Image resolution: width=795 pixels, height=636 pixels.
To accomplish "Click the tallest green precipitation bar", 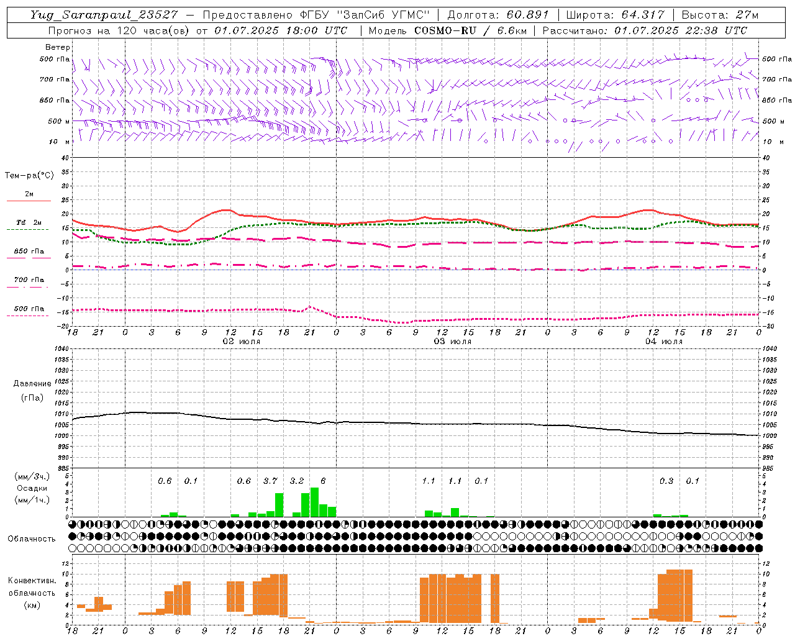I will tap(314, 502).
